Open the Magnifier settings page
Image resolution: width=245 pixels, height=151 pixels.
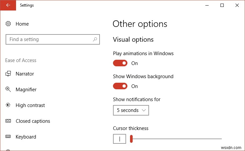pyautogui.click(x=26, y=90)
